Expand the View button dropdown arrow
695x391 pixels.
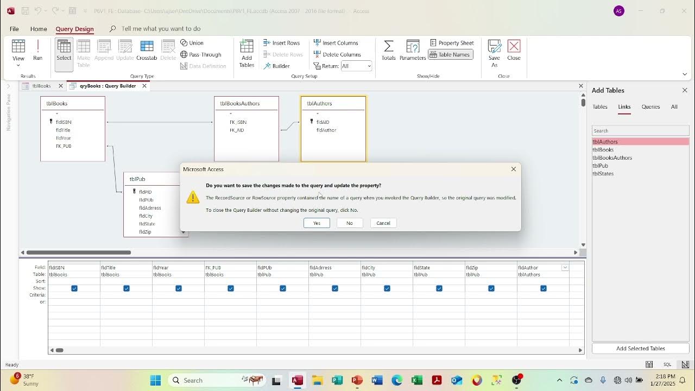click(18, 65)
